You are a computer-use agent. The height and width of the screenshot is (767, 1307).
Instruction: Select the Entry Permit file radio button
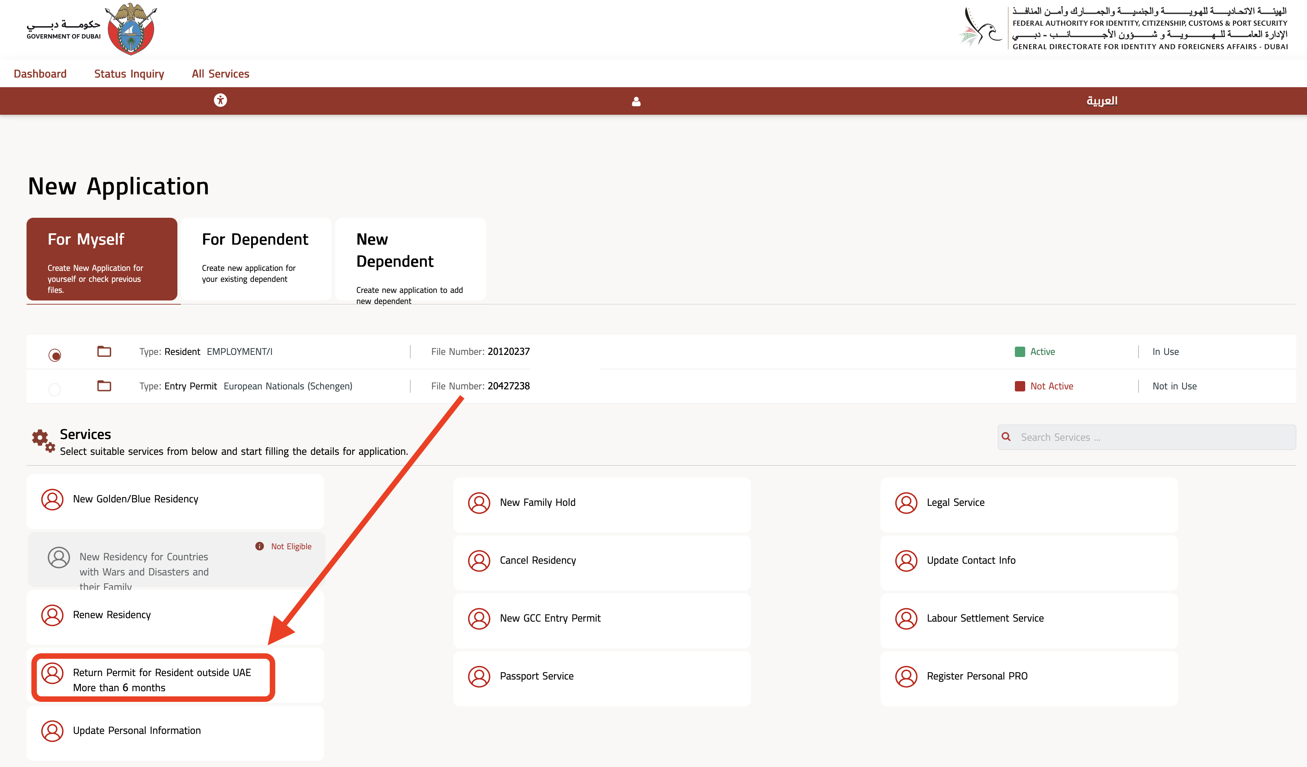[x=54, y=389]
